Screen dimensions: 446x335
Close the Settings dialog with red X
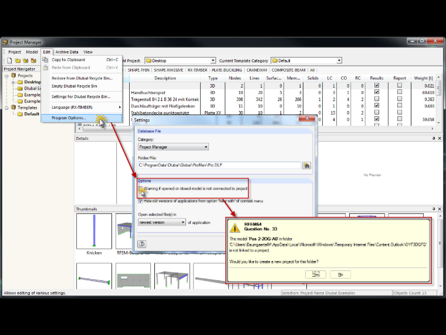click(x=307, y=119)
